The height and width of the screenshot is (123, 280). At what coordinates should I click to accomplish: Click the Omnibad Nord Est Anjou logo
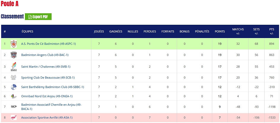(14, 96)
